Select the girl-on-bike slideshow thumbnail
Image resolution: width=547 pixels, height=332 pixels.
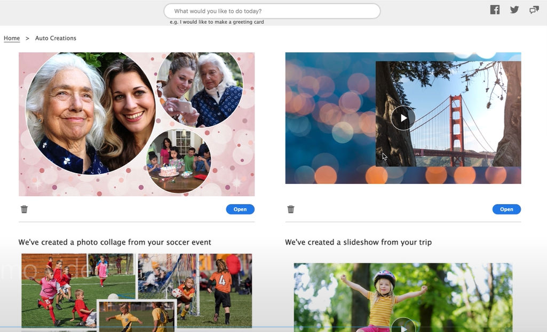point(403,296)
